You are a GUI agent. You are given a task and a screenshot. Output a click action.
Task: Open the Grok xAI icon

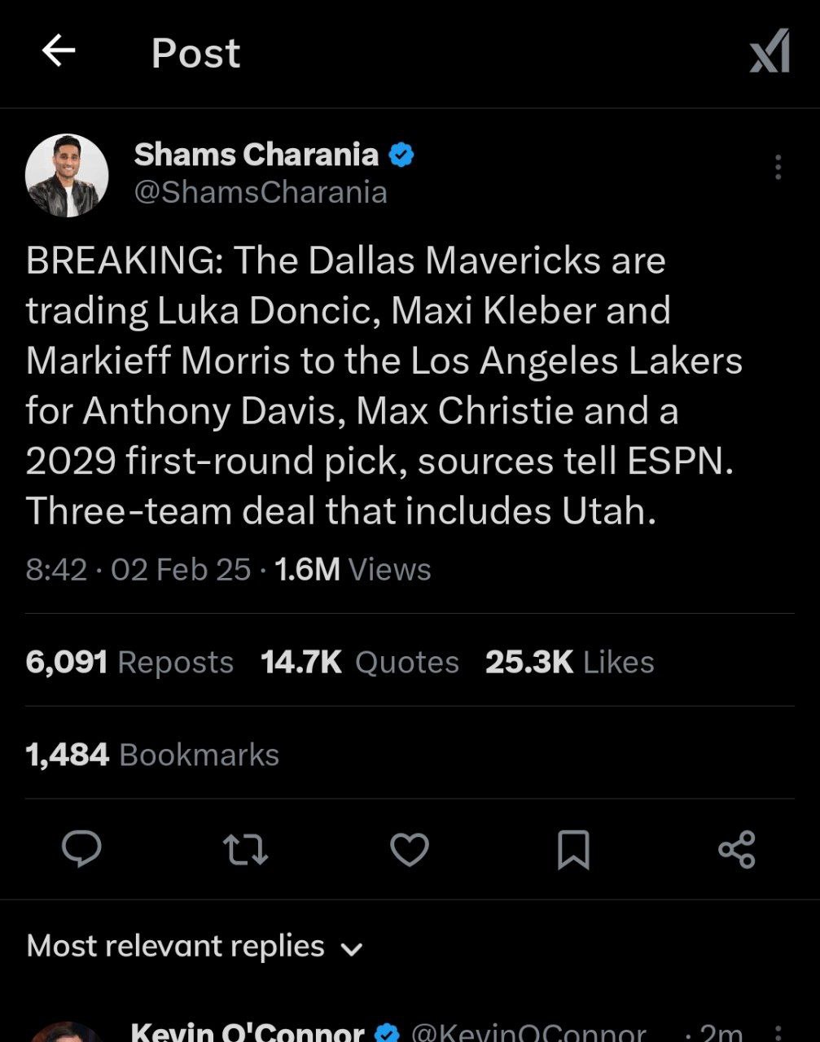click(770, 50)
